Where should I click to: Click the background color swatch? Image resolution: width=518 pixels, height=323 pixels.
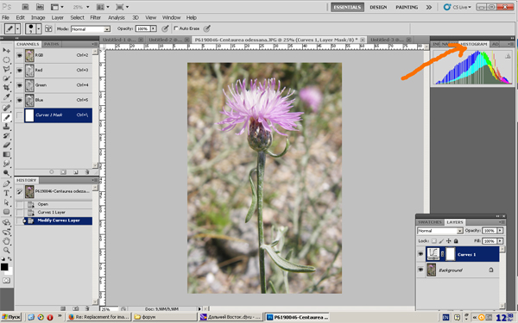pyautogui.click(x=9, y=271)
